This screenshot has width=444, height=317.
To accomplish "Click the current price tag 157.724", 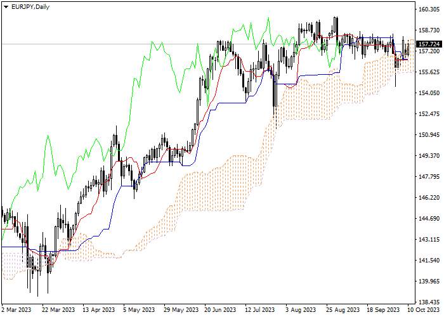I will point(429,44).
